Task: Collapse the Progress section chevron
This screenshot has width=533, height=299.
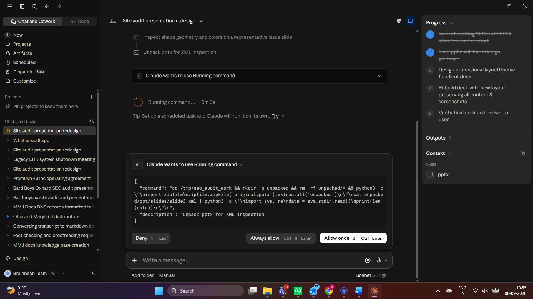Action: [451, 23]
